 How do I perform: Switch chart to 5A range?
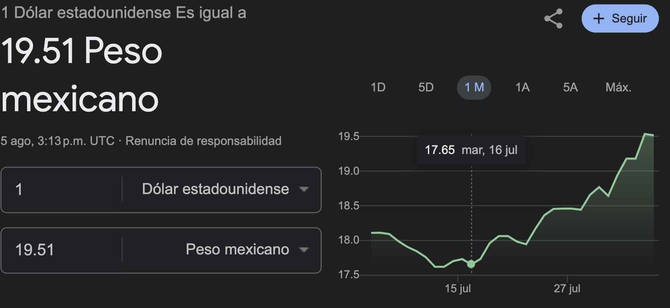570,87
